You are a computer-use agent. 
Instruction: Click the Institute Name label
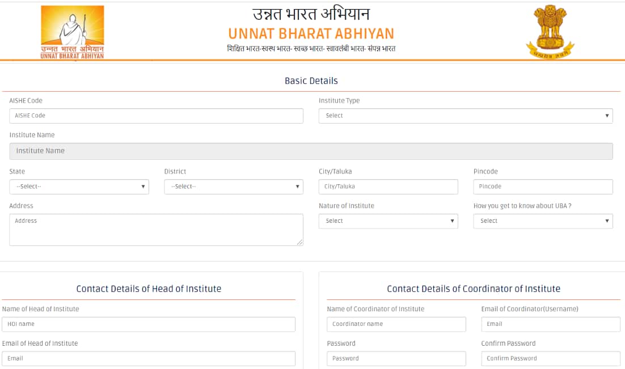click(x=32, y=135)
